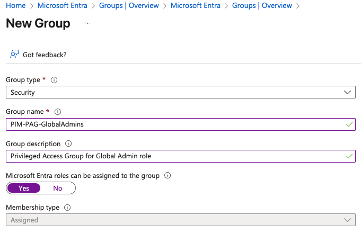Click the feedback person icon

coord(14,55)
